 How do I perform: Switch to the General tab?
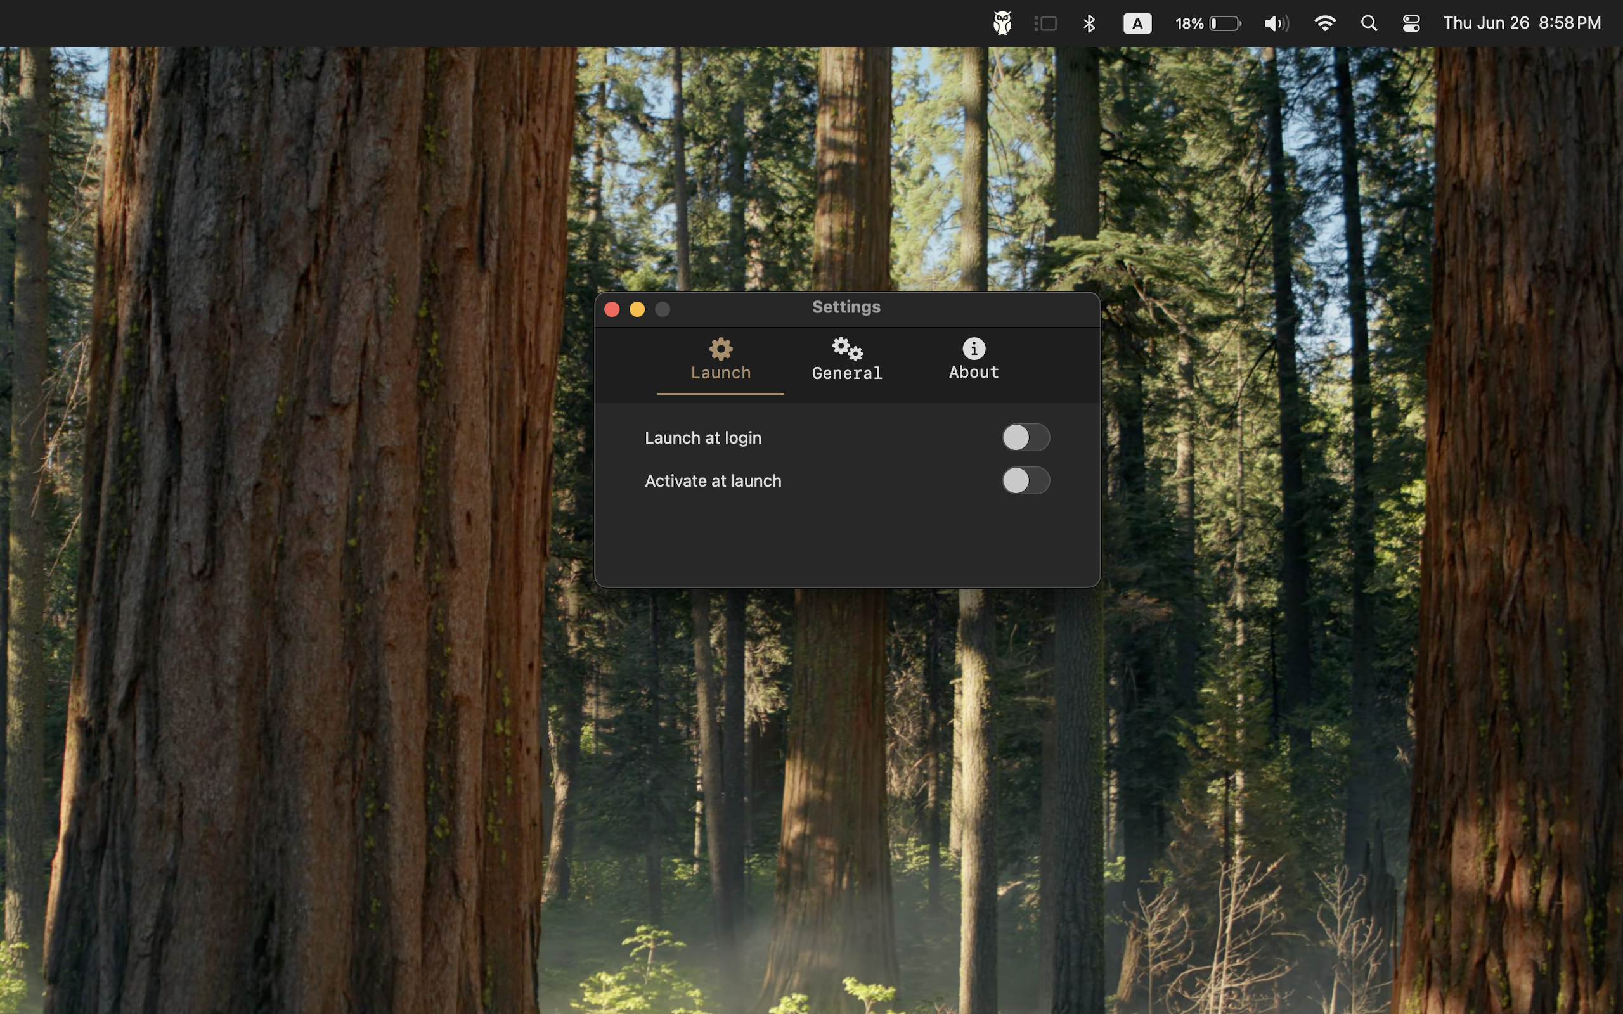[847, 361]
